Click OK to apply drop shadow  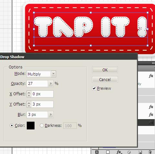click(x=105, y=70)
